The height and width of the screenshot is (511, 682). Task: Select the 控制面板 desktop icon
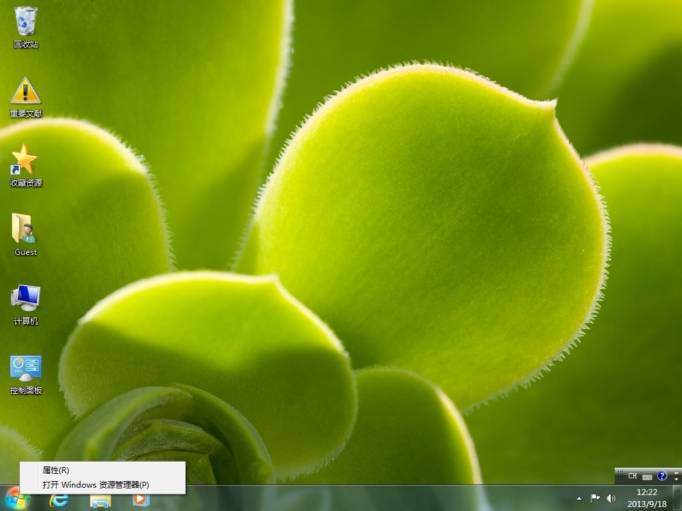tap(26, 375)
